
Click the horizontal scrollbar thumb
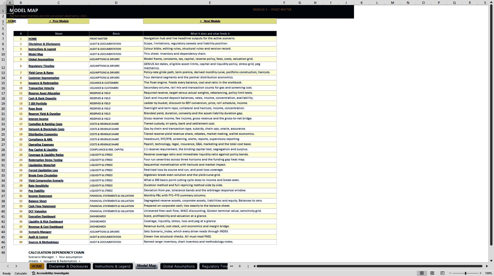(369, 266)
